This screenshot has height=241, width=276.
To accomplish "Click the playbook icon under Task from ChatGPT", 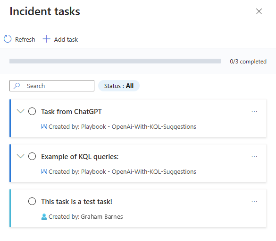I will point(44,126).
